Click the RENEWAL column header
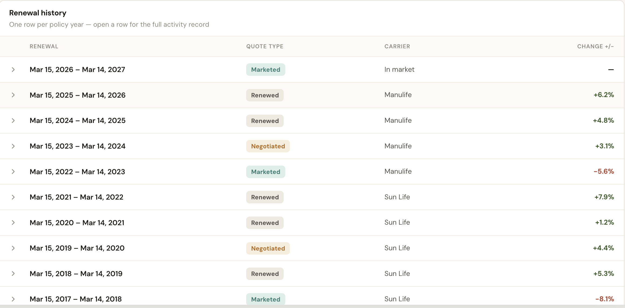The width and height of the screenshot is (625, 308). (x=44, y=46)
